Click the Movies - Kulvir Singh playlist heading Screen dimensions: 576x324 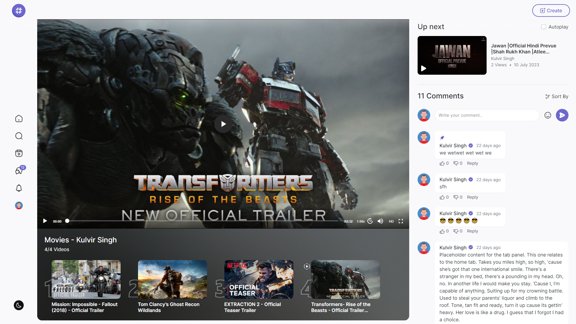pyautogui.click(x=80, y=240)
